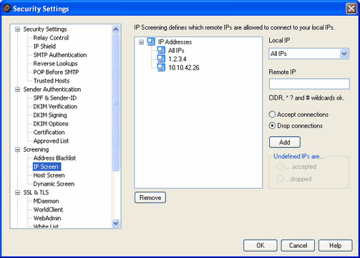The width and height of the screenshot is (360, 258).
Task: Click the IP Addresses root network icon
Action: pos(151,42)
